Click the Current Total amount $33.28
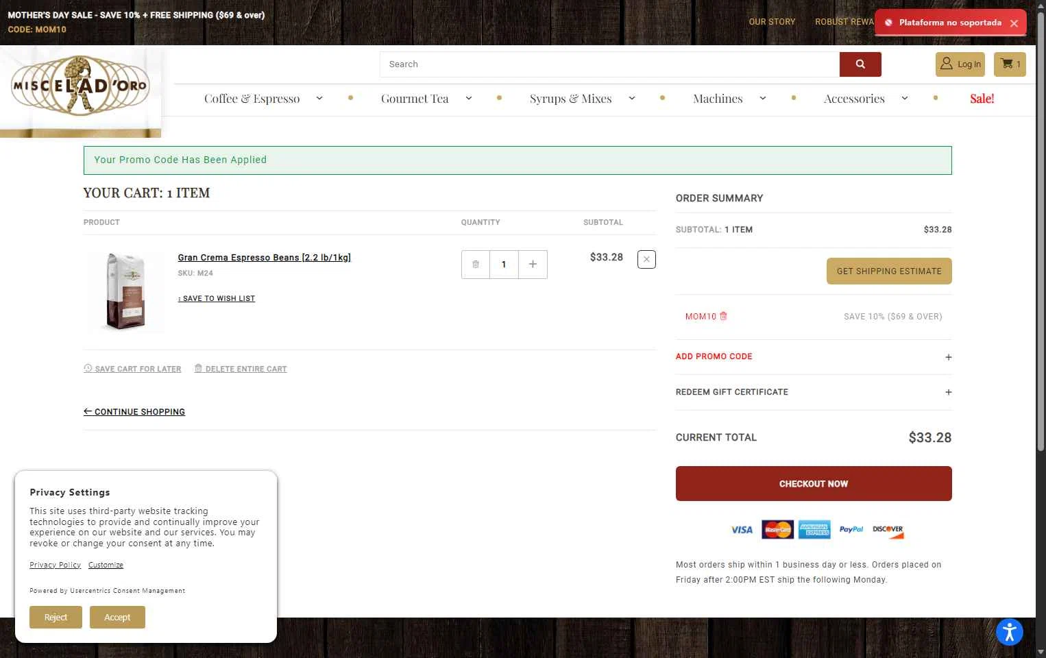 (x=930, y=438)
